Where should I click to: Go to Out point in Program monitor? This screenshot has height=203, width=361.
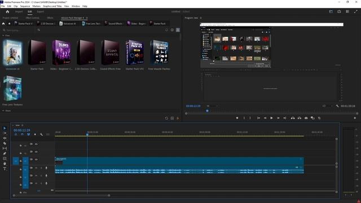coord(284,118)
